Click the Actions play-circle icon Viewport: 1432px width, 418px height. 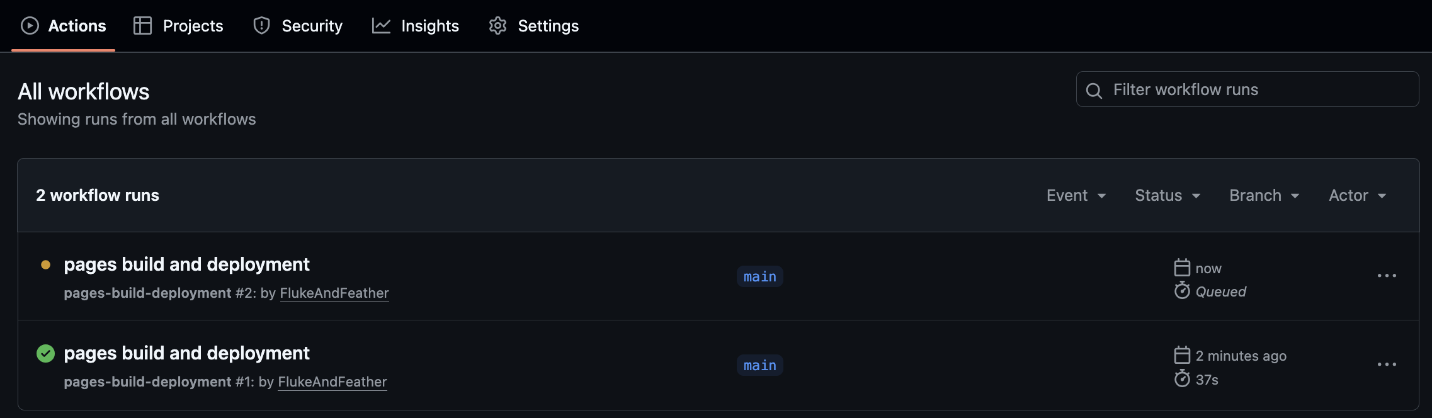click(30, 26)
